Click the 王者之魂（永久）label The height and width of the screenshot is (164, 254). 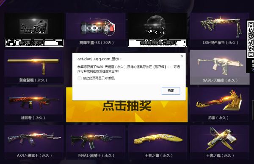[220, 156]
